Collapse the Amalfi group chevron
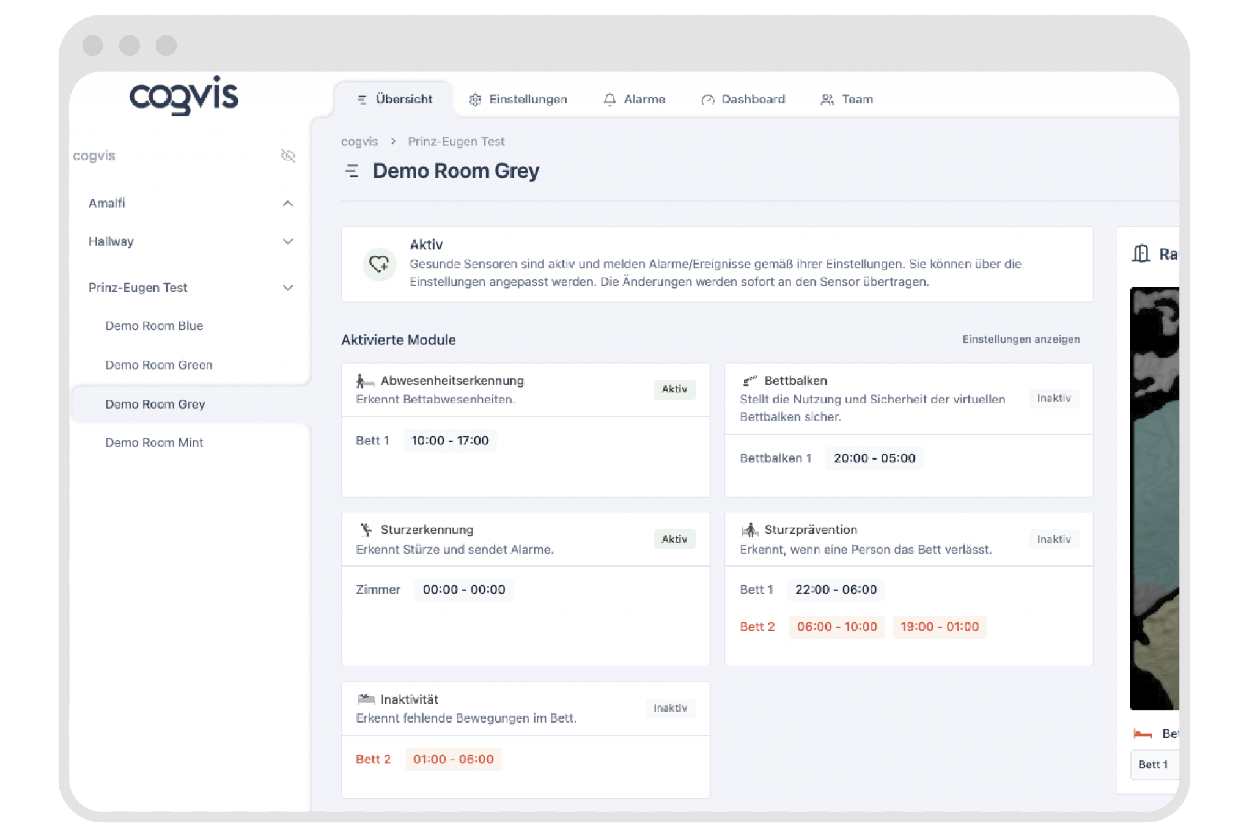This screenshot has width=1252, height=835. tap(288, 204)
